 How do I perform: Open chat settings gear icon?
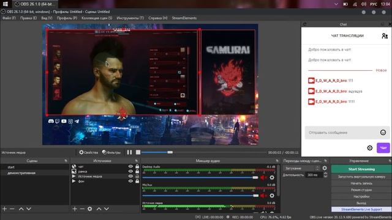click(370, 148)
